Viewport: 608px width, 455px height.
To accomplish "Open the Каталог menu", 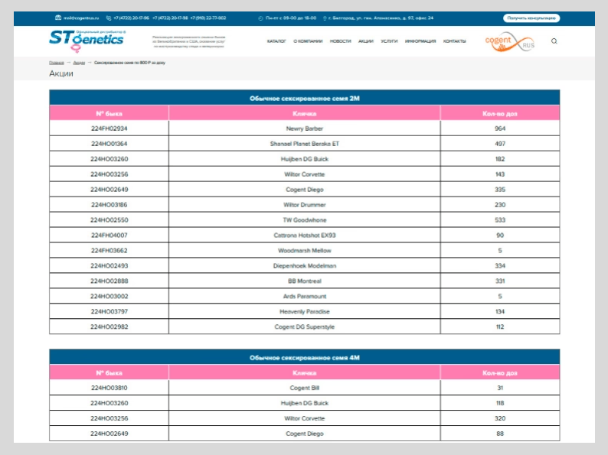I will [276, 41].
